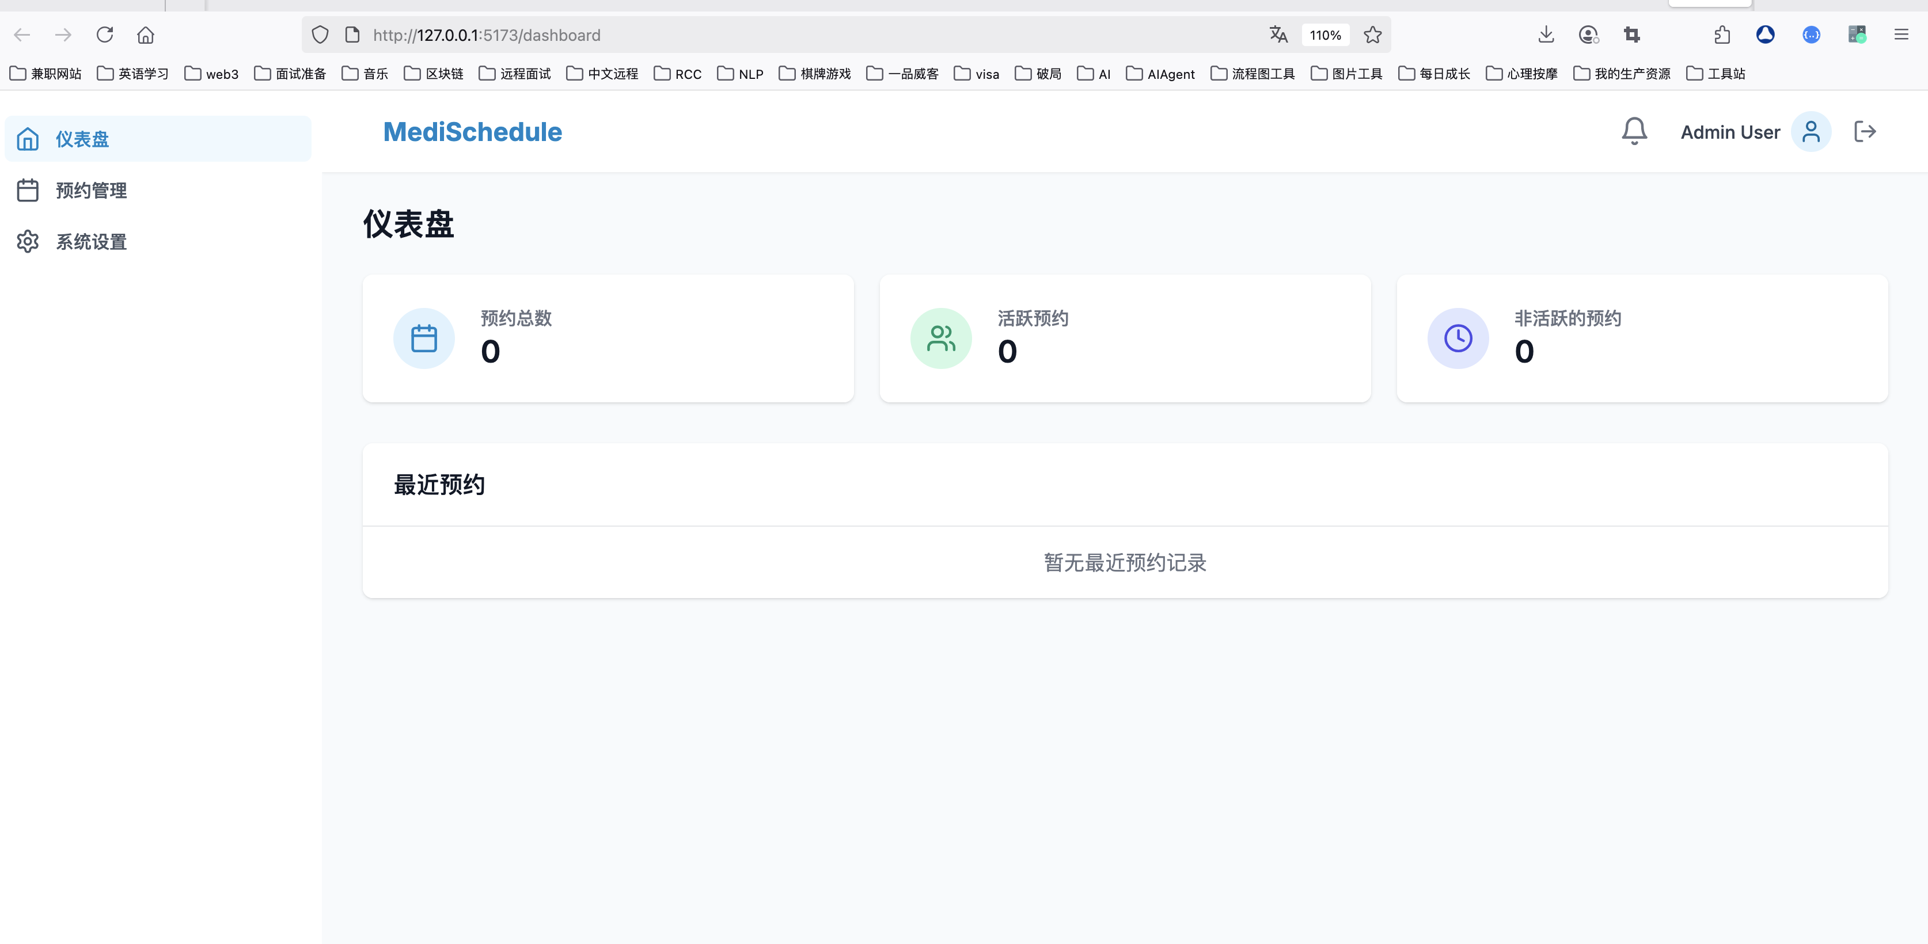This screenshot has height=944, width=1928.
Task: Reload the page with refresh button
Action: [x=105, y=35]
